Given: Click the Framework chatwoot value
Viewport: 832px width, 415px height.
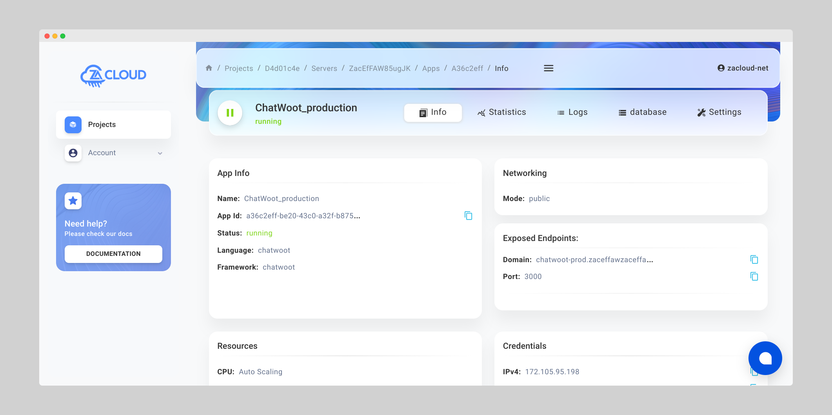Looking at the screenshot, I should (x=279, y=267).
